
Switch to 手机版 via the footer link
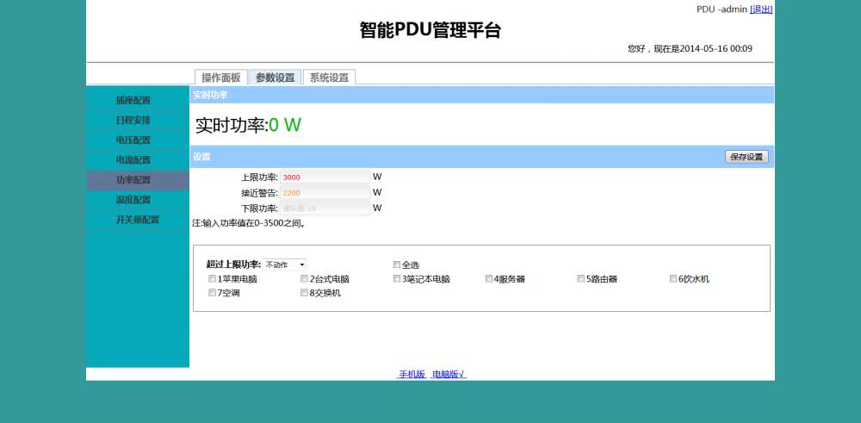(412, 375)
